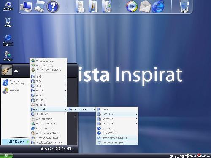Click the guitar user picture in Start menu
The image size is (211, 158).
click(x=7, y=70)
